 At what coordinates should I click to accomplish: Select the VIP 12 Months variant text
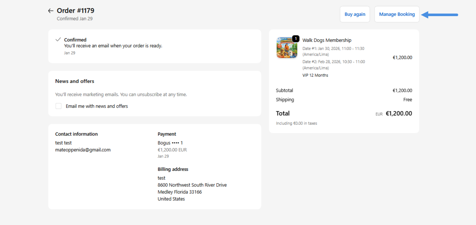315,75
